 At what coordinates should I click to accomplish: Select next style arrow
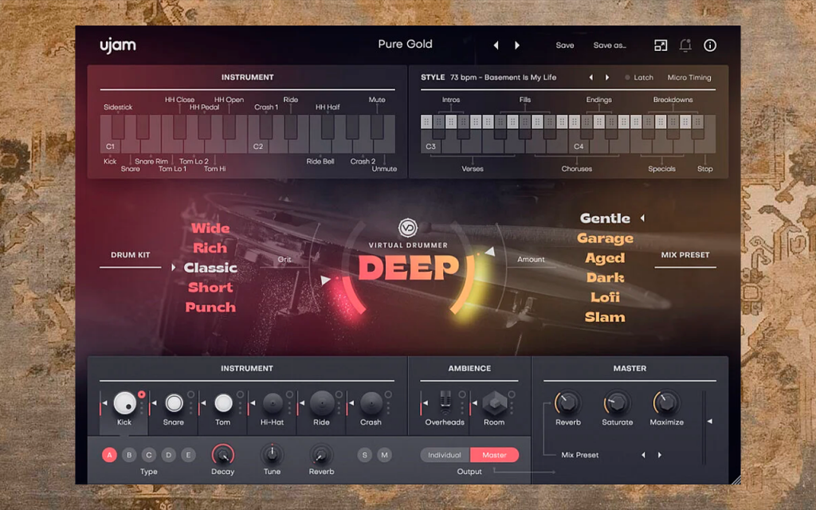pos(606,77)
